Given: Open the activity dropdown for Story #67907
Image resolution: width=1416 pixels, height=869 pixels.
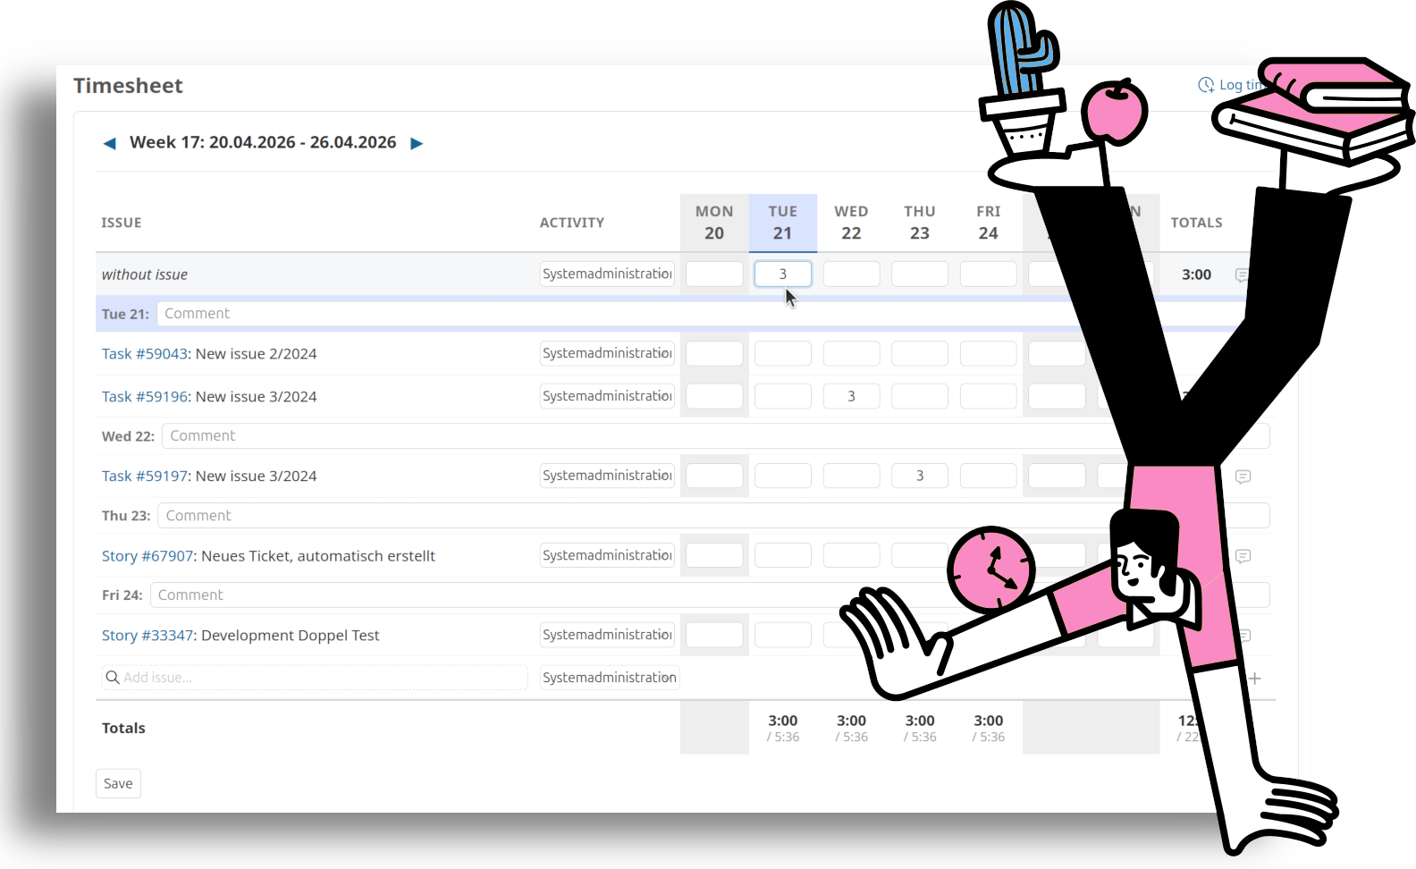Looking at the screenshot, I should (x=607, y=555).
